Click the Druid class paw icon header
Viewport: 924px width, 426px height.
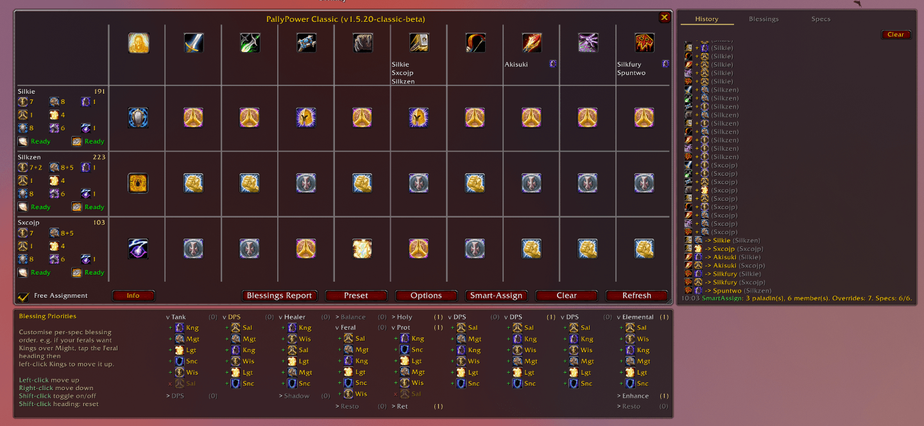(x=363, y=43)
